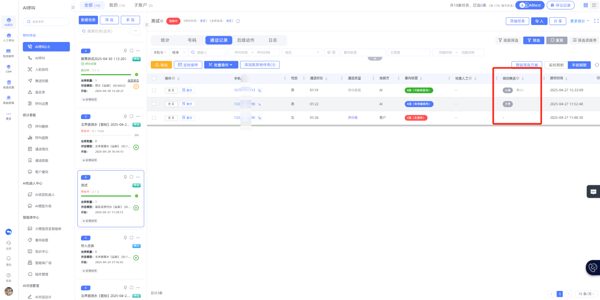Screen dimensions: 600x300
Task: Click the refresh icon next to 手动刷新
Action: tap(597, 65)
